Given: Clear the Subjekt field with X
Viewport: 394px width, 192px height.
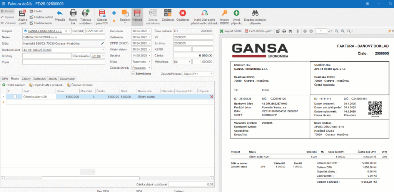Looking at the screenshot, I should 66,31.
